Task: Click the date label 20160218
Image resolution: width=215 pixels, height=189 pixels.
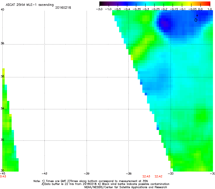Action: [x=63, y=8]
